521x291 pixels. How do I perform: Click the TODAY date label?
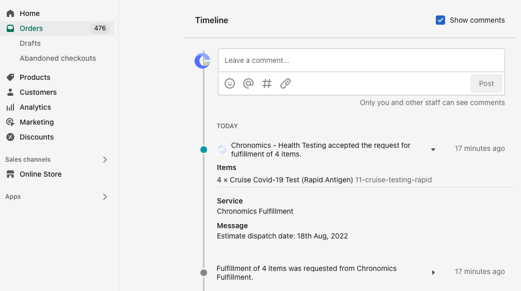coord(227,126)
